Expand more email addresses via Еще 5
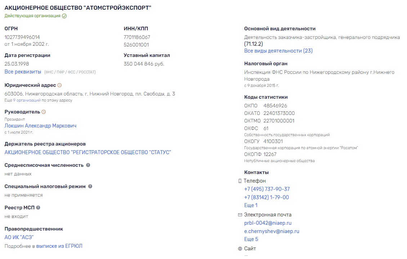Image resolution: width=407 pixels, height=259 pixels. pos(251,239)
